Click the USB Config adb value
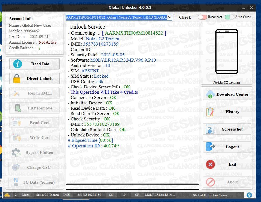Image resolution: width=261 pixels, height=202 pixels. click(x=100, y=82)
